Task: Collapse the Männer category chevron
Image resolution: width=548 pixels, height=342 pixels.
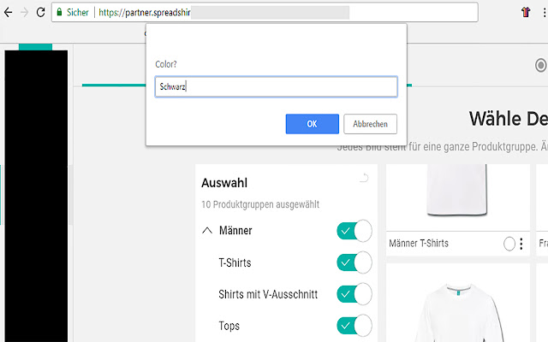Action: tap(207, 231)
